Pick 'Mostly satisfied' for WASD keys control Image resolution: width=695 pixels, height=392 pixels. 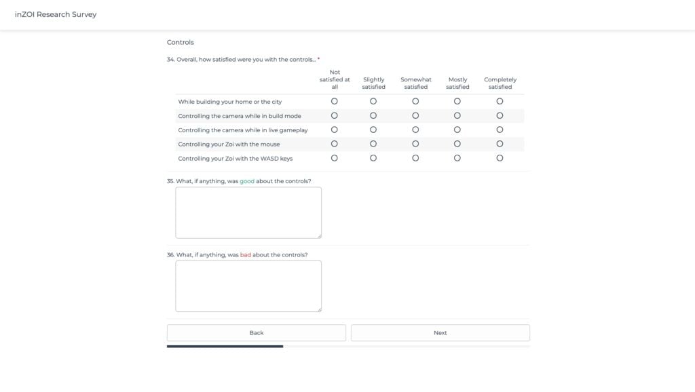(457, 158)
